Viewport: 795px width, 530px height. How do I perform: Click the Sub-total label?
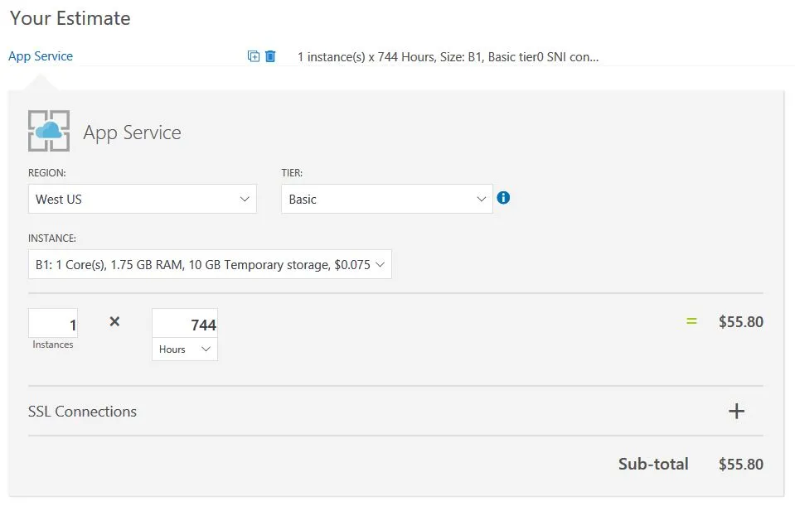[653, 464]
